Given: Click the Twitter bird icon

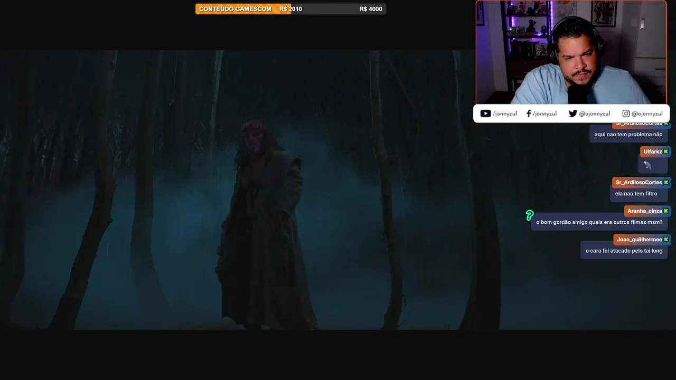Looking at the screenshot, I should point(573,113).
